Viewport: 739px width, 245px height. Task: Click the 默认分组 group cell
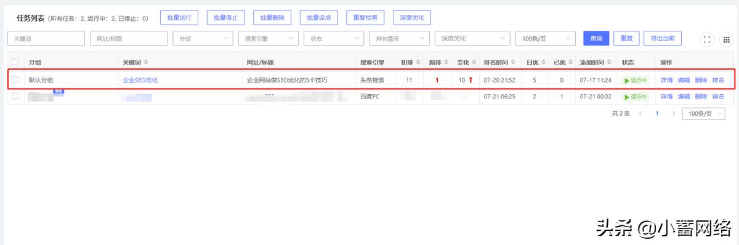pyautogui.click(x=41, y=80)
